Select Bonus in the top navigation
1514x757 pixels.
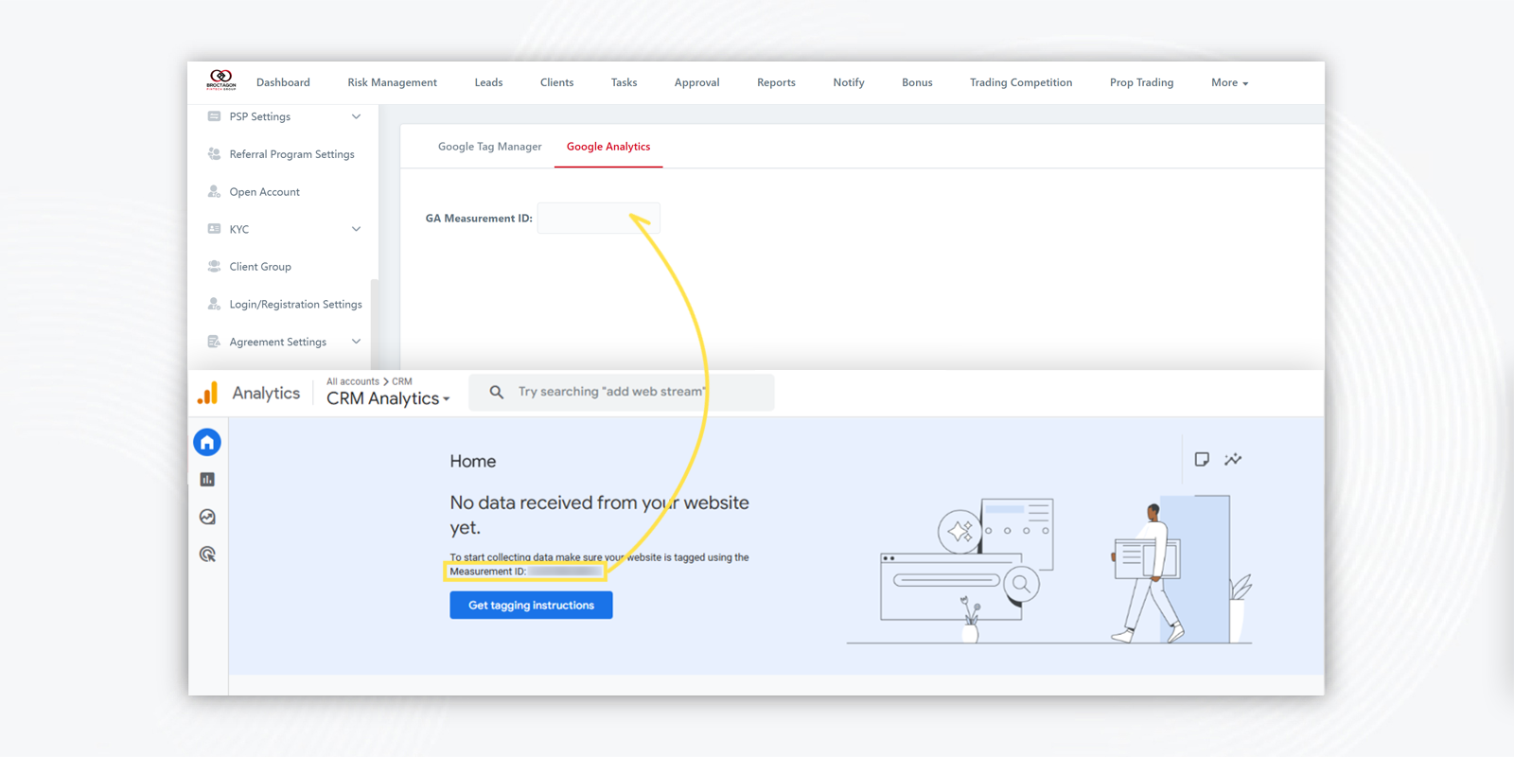(917, 82)
